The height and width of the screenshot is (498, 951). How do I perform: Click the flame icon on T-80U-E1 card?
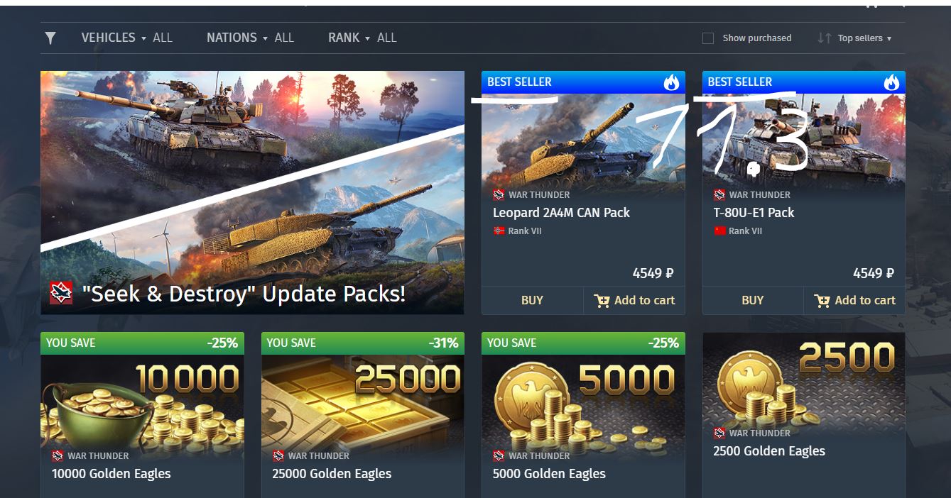pos(891,82)
